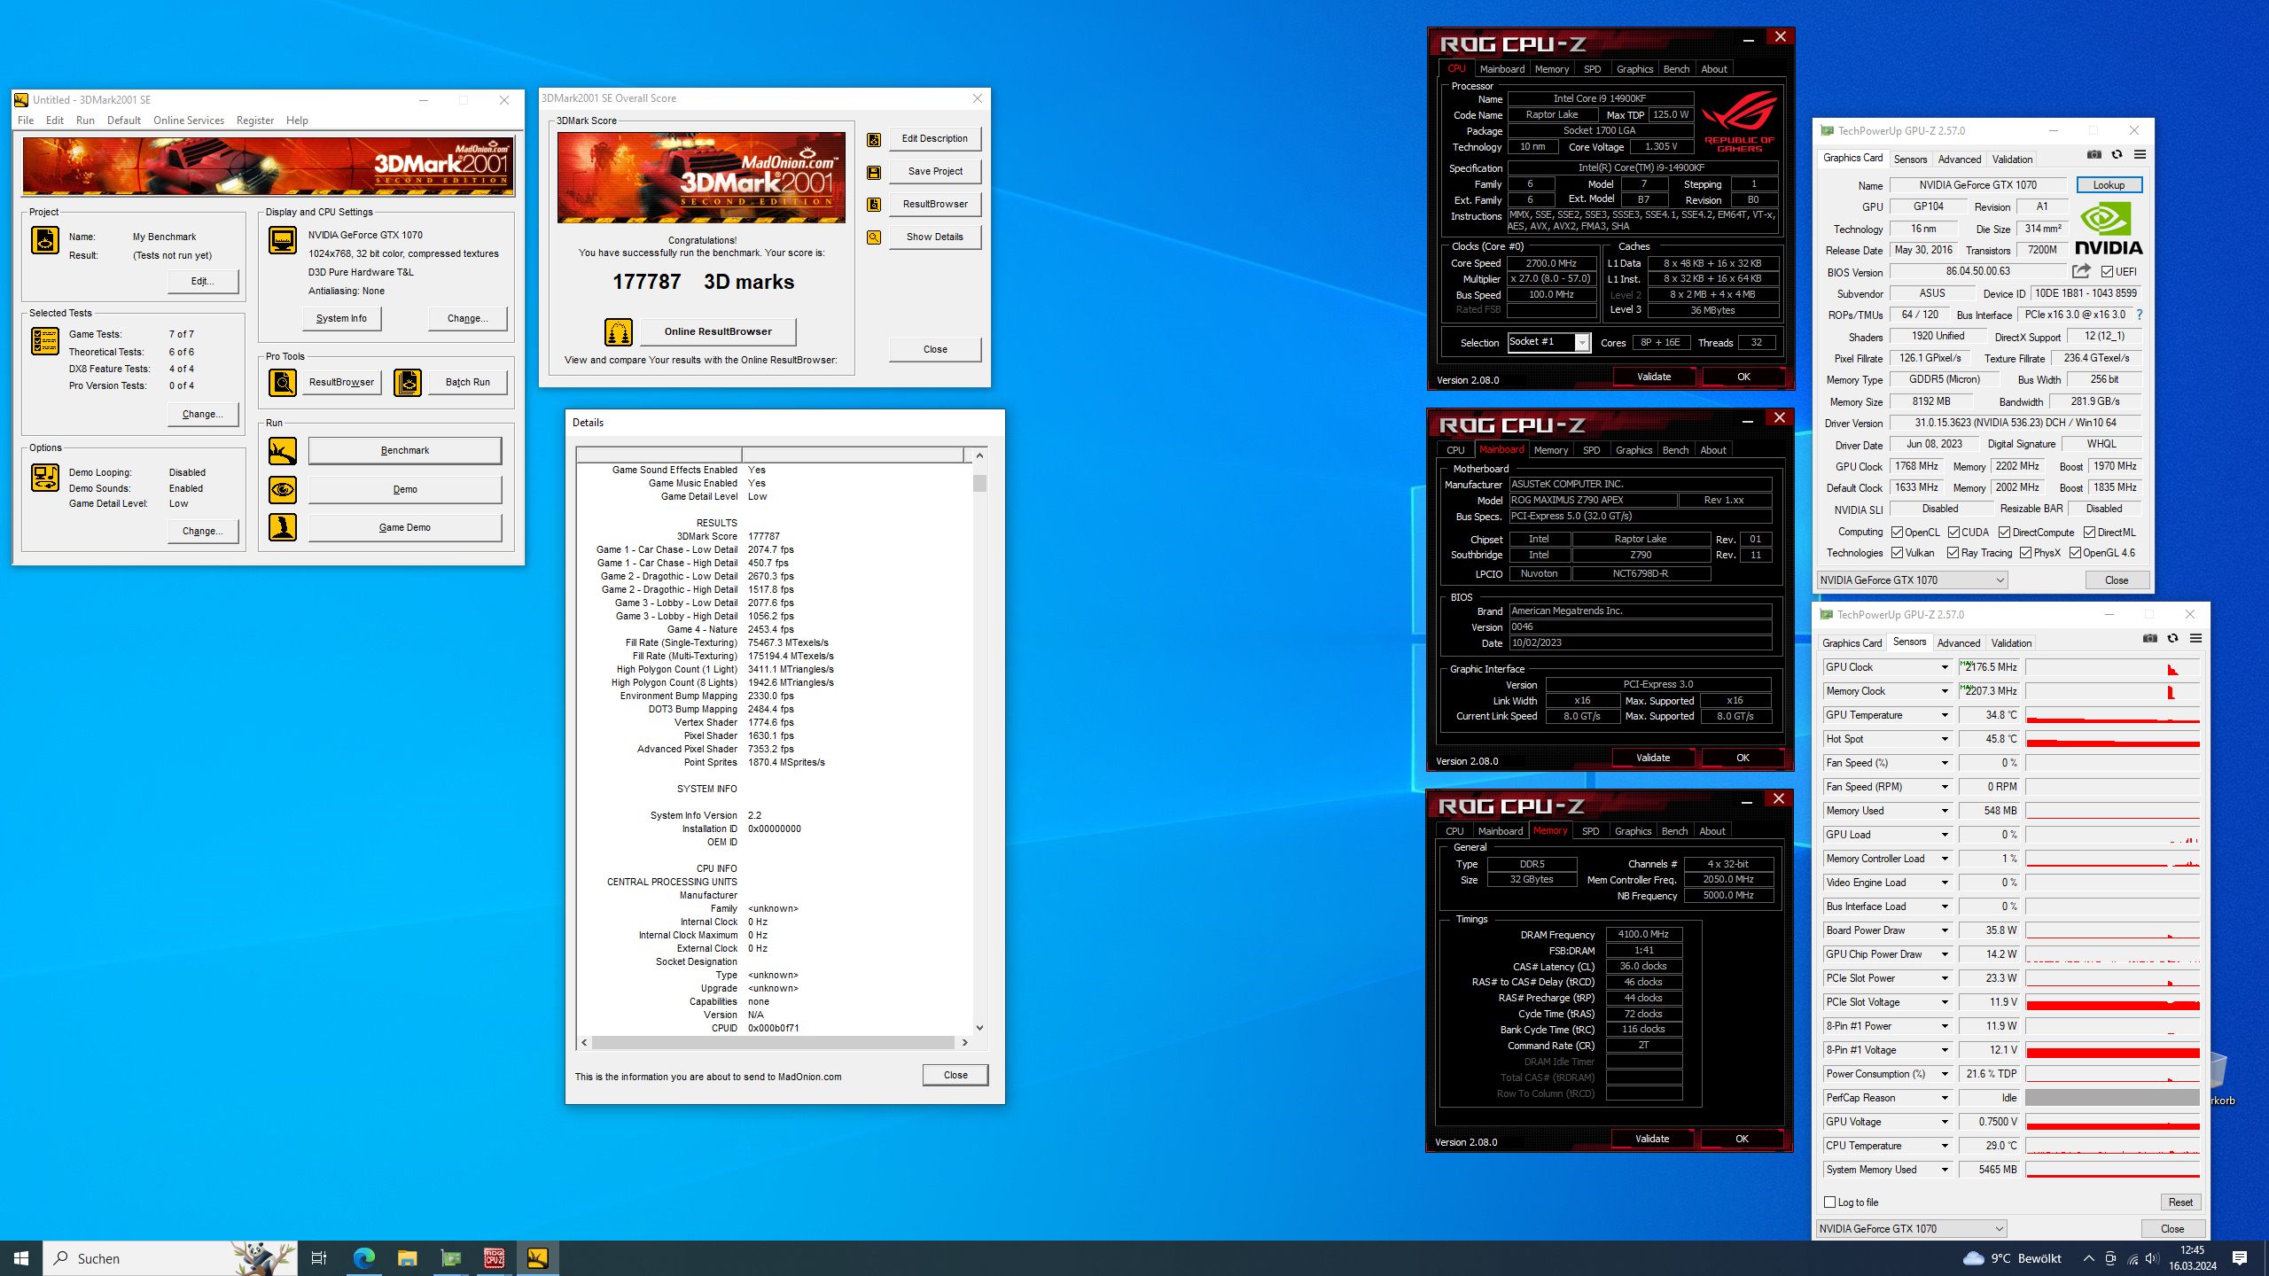Click the Online ResultBrowser button
The width and height of the screenshot is (2269, 1276).
click(x=718, y=332)
